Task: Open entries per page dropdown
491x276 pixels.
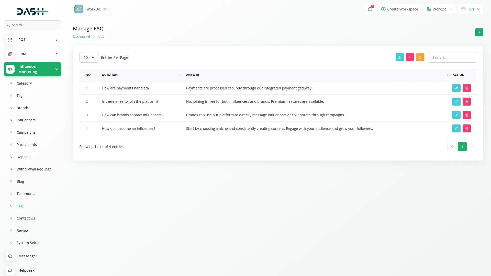Action: [89, 57]
